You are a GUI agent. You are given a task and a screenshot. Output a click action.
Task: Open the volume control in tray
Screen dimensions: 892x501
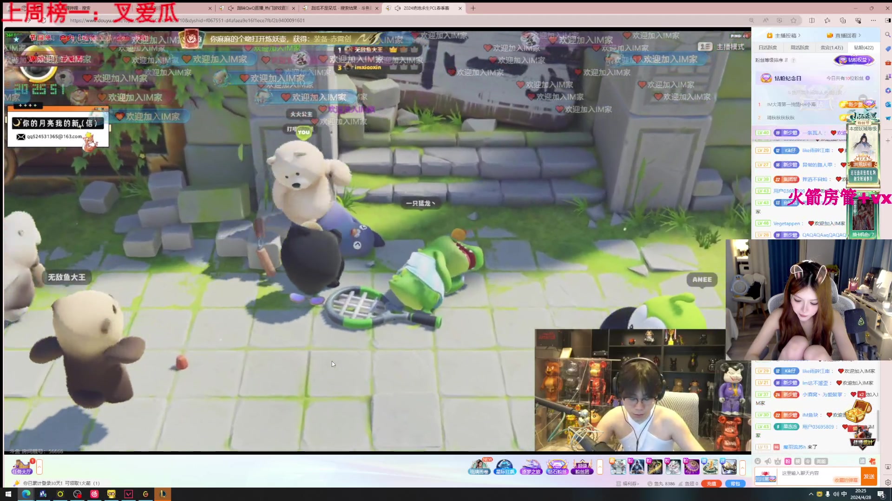tap(836, 494)
